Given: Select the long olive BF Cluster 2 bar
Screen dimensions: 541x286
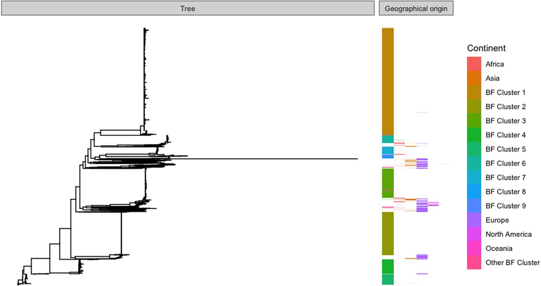Looking at the screenshot, I should [388, 233].
